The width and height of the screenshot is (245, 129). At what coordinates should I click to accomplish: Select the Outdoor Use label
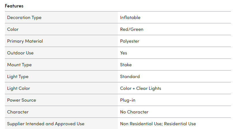(20, 53)
